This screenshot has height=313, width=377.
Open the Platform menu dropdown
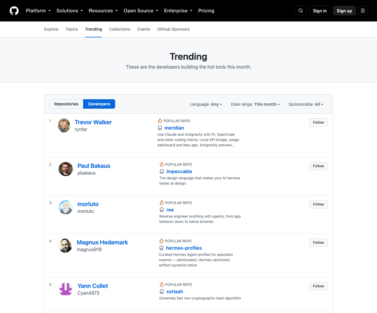click(38, 11)
